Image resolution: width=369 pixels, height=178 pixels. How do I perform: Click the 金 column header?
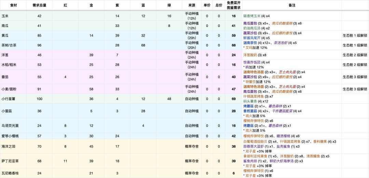click(91, 5)
